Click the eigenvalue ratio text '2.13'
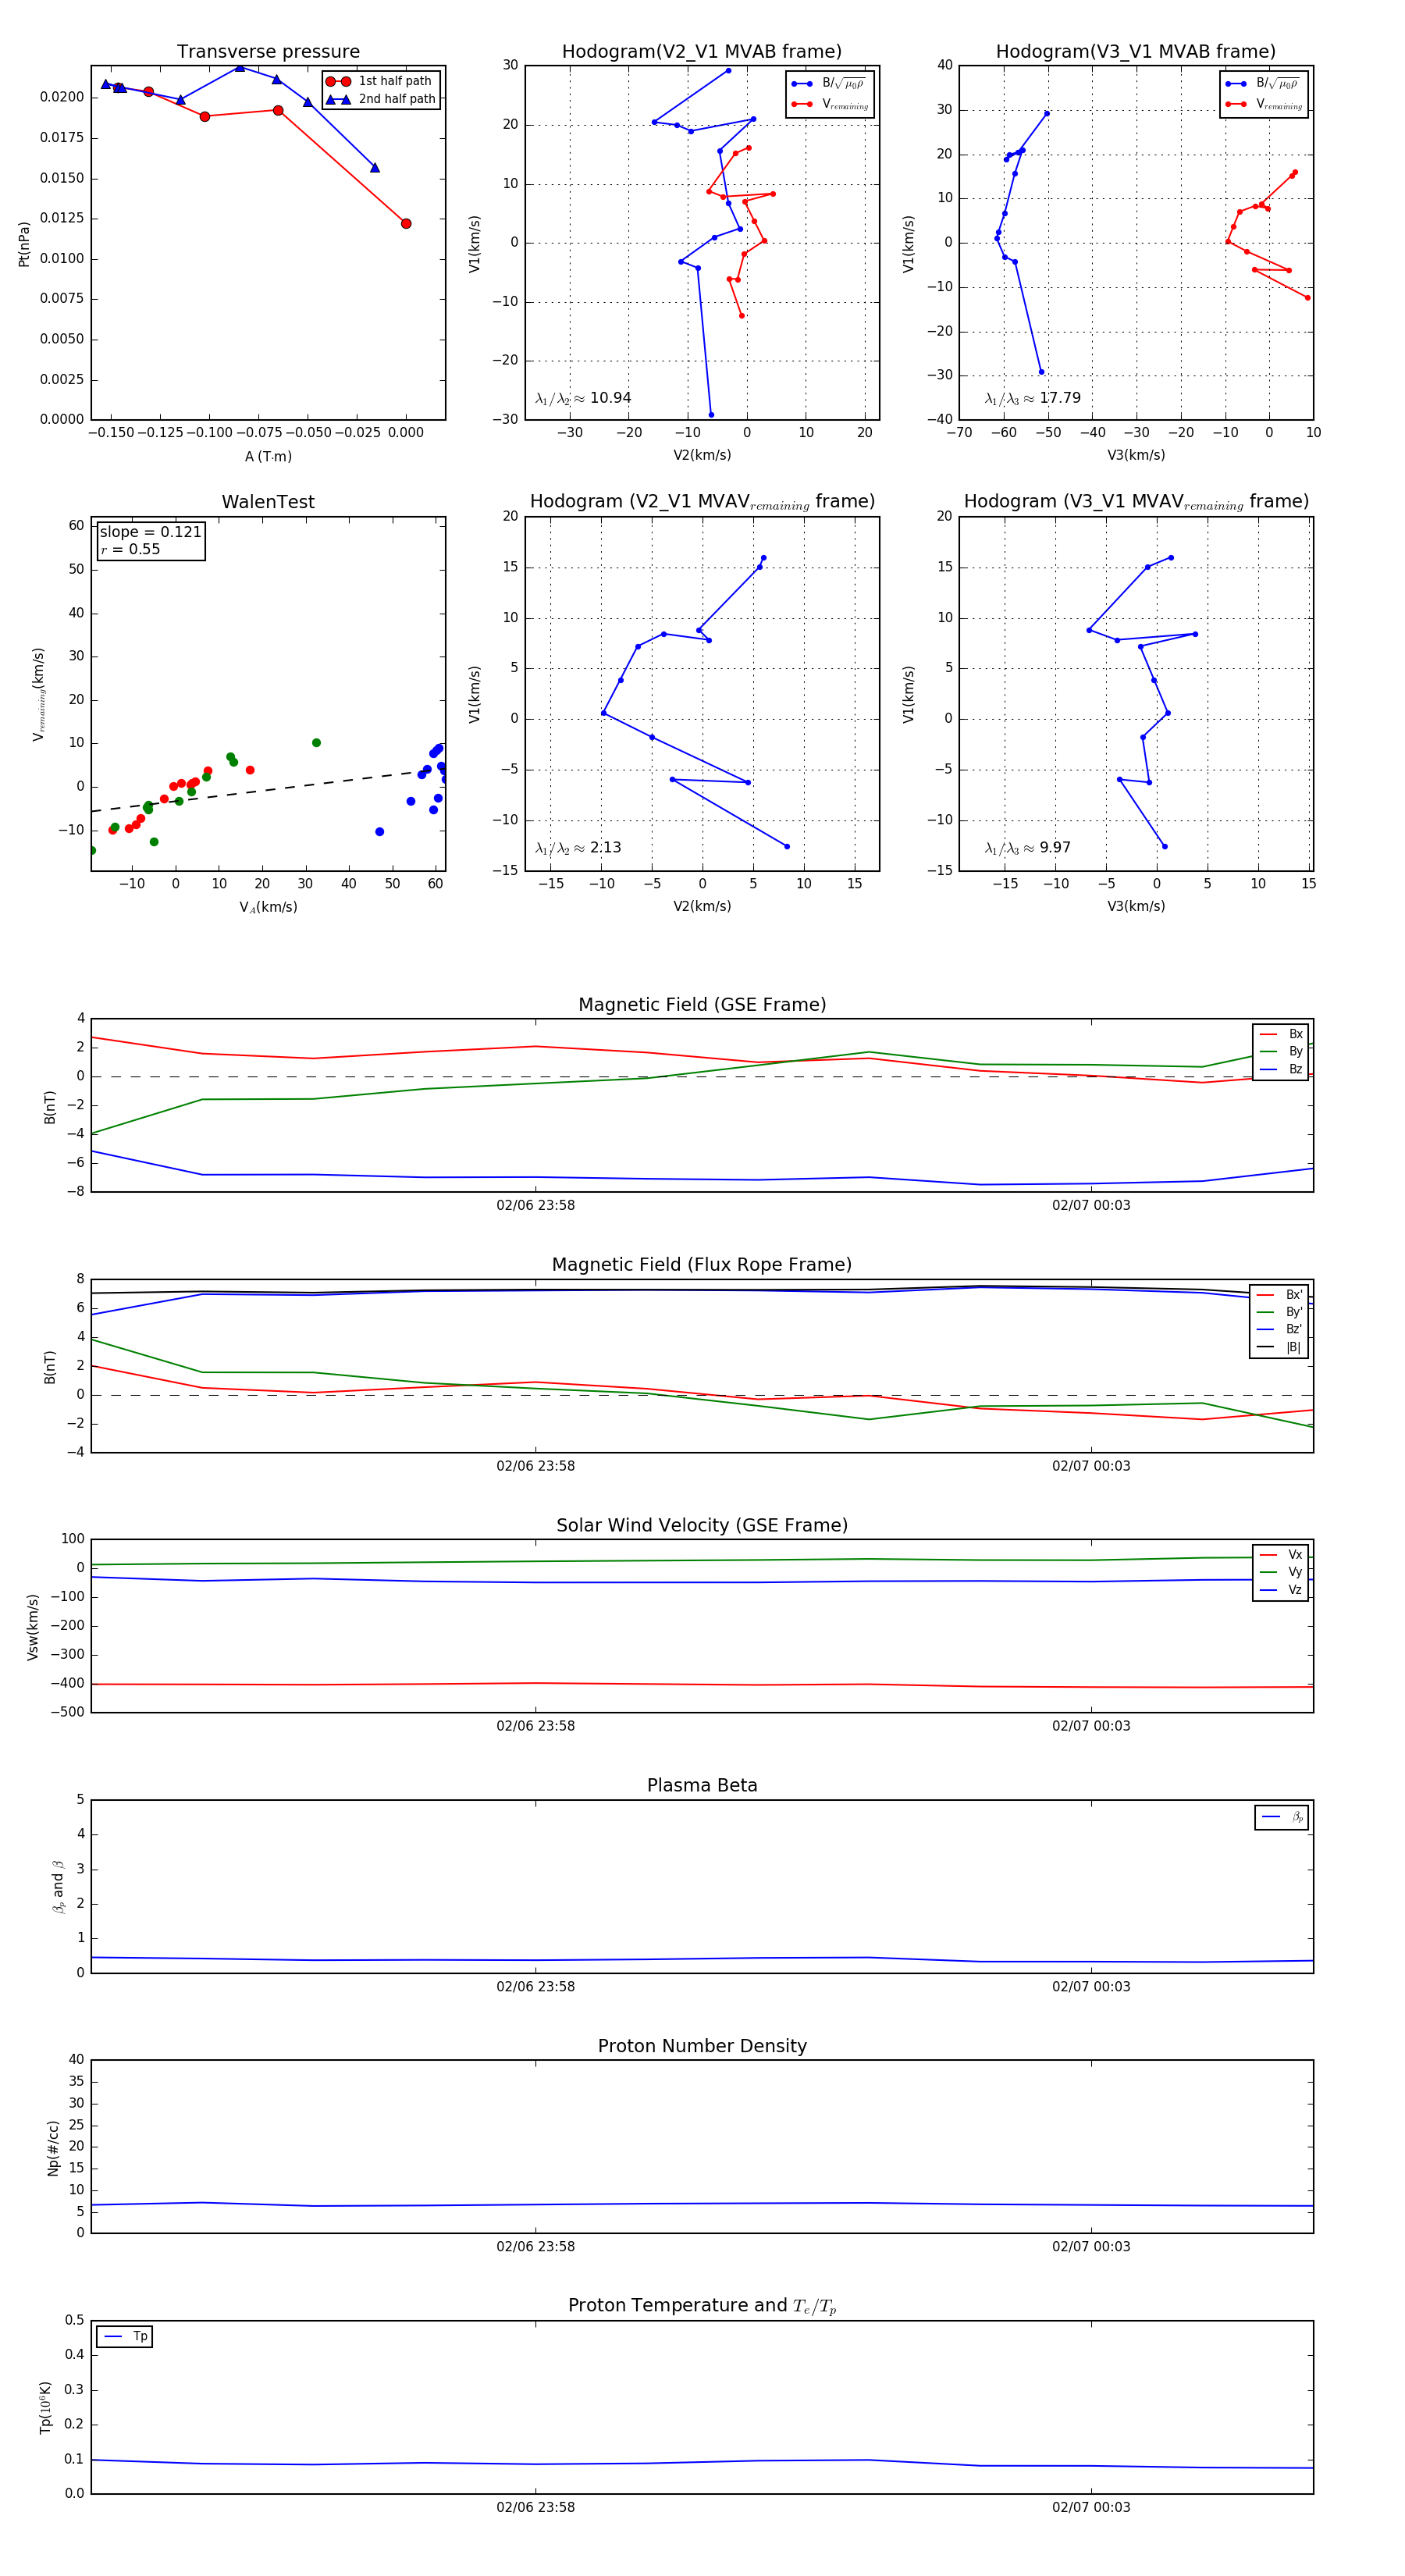The height and width of the screenshot is (2576, 1405). 605,848
